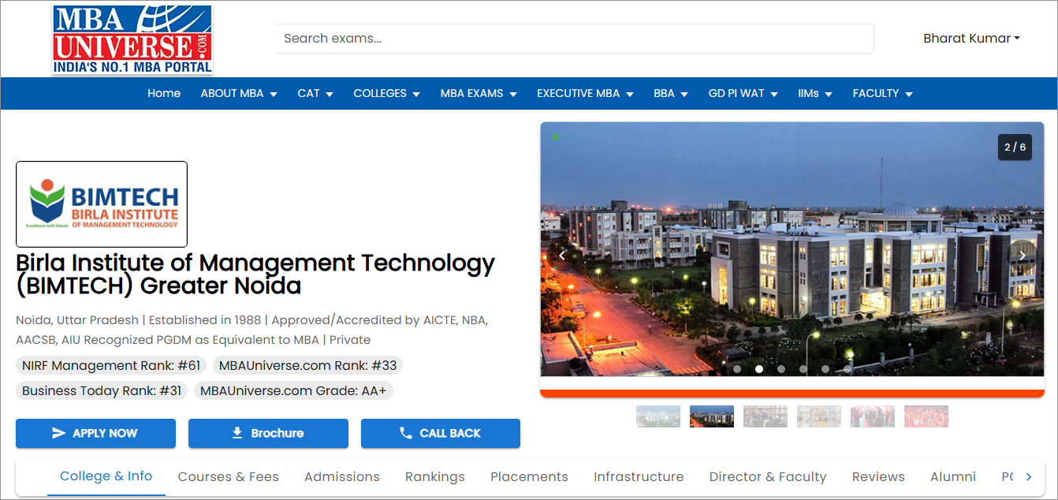
Task: Expand the MBA EXAMS dropdown menu
Action: [x=478, y=93]
